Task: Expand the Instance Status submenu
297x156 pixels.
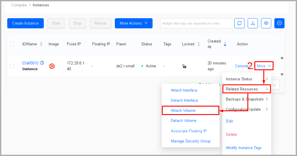Action: tap(247, 79)
